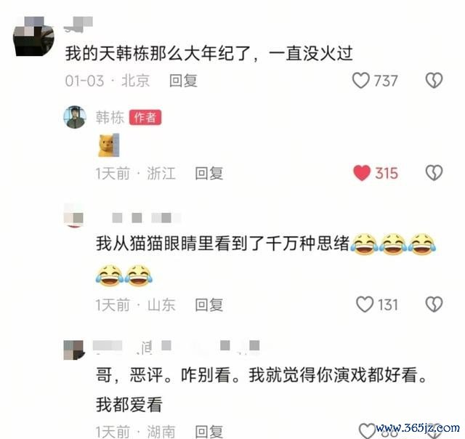This screenshot has height=439, width=465.
Task: Open 韩栋 username link
Action: pos(110,118)
